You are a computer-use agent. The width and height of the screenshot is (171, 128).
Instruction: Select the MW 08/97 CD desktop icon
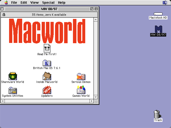(158, 29)
